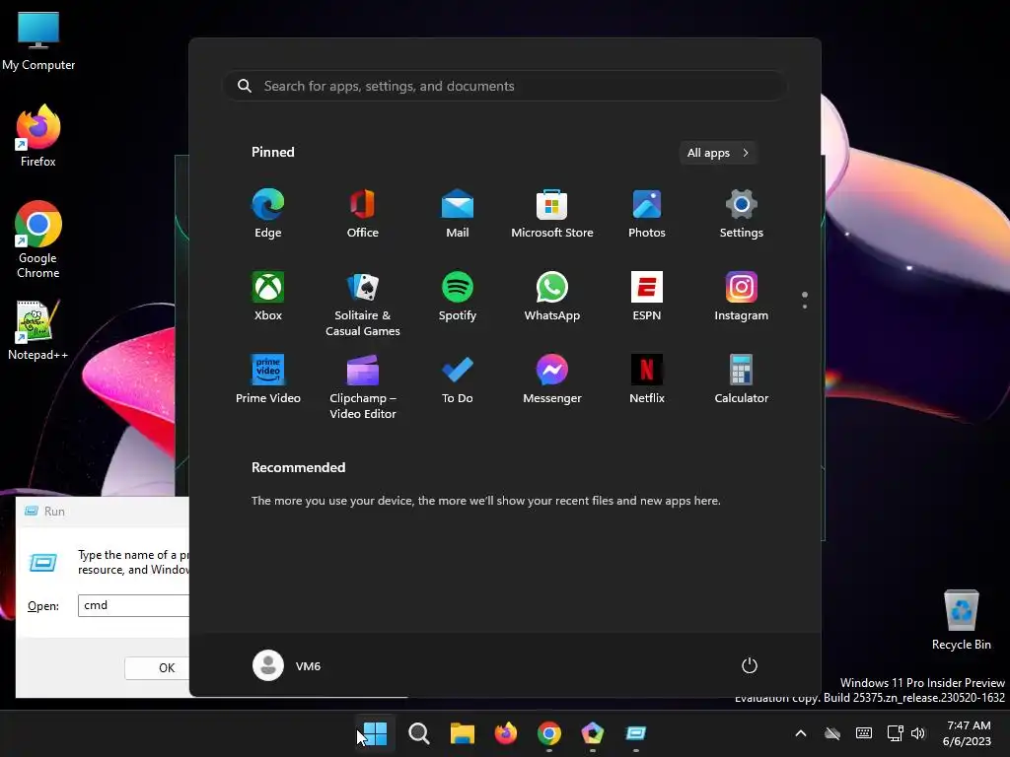Viewport: 1010px width, 757px height.
Task: Go to next pinned apps page dot
Action: click(805, 307)
